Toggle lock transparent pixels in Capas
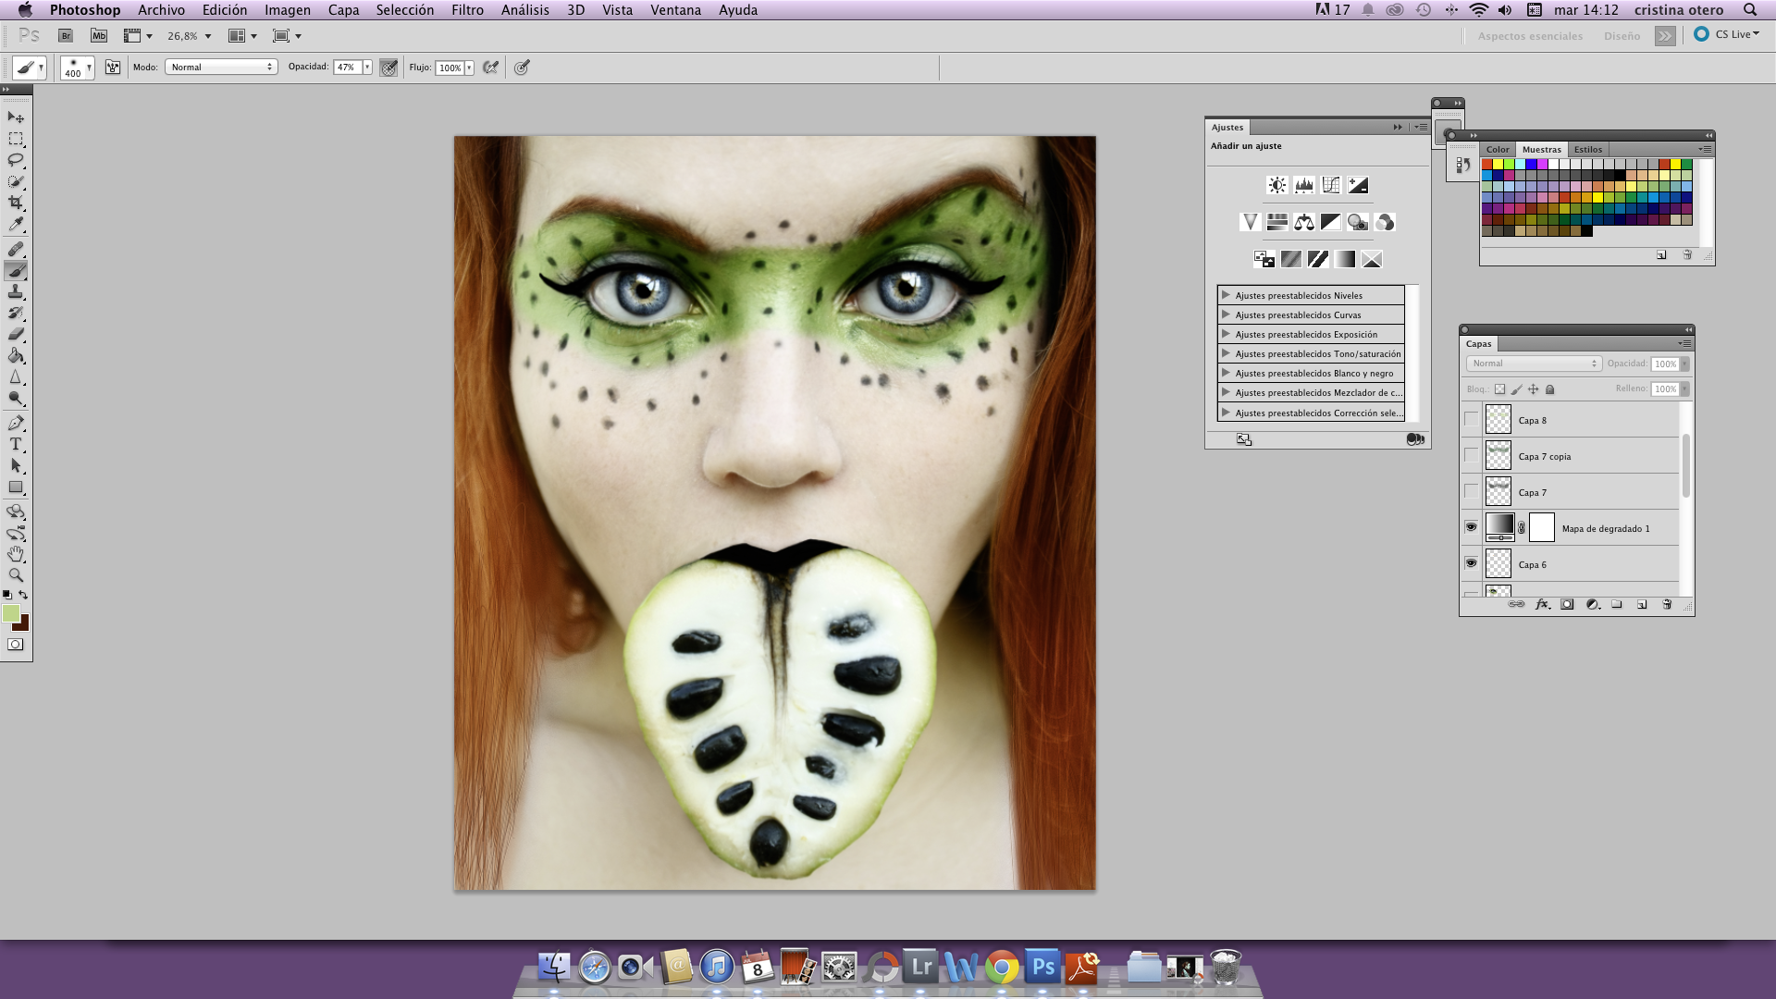1776x999 pixels. pyautogui.click(x=1499, y=389)
